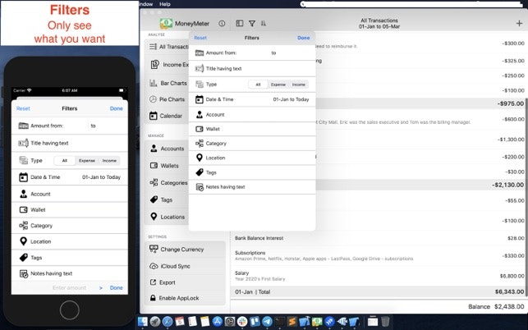Click the info icon beside MoneyMeter
This screenshot has width=528, height=330.
click(x=222, y=23)
